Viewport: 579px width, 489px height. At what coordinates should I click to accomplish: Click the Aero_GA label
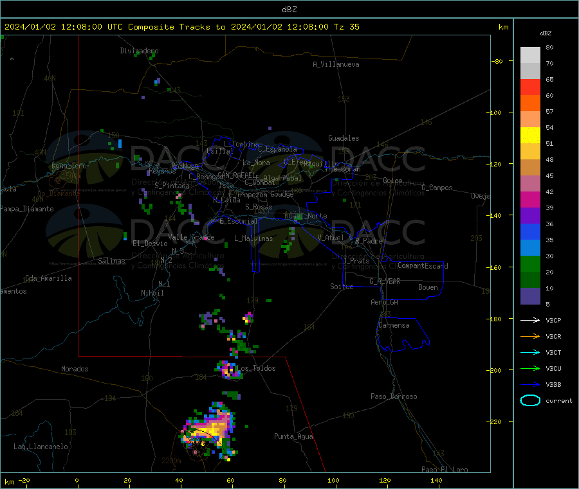pyautogui.click(x=385, y=302)
